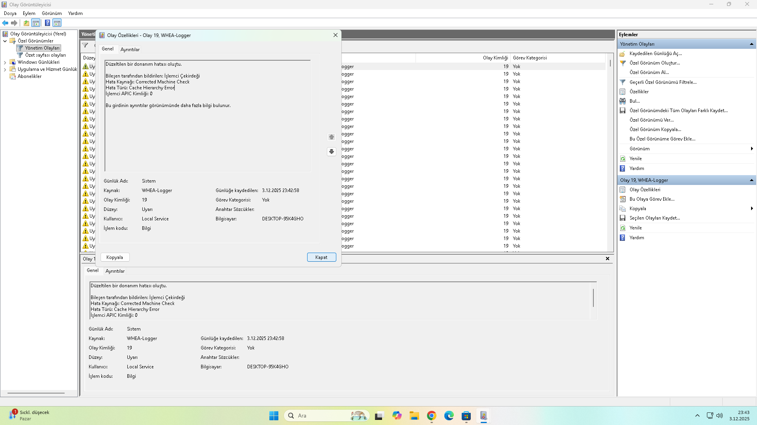This screenshot has height=425, width=757.
Task: Click the Kopyala button
Action: (115, 257)
